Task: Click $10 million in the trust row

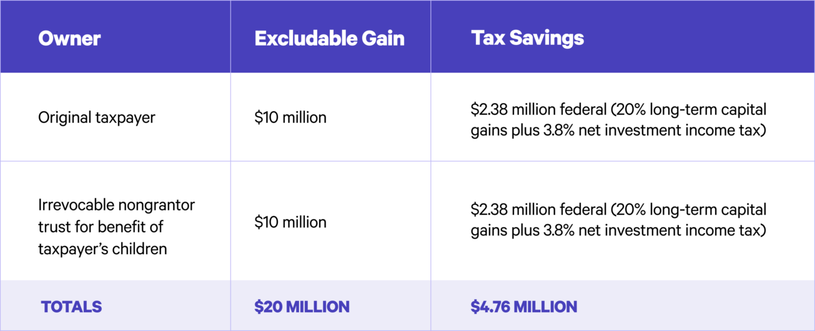Action: point(290,222)
